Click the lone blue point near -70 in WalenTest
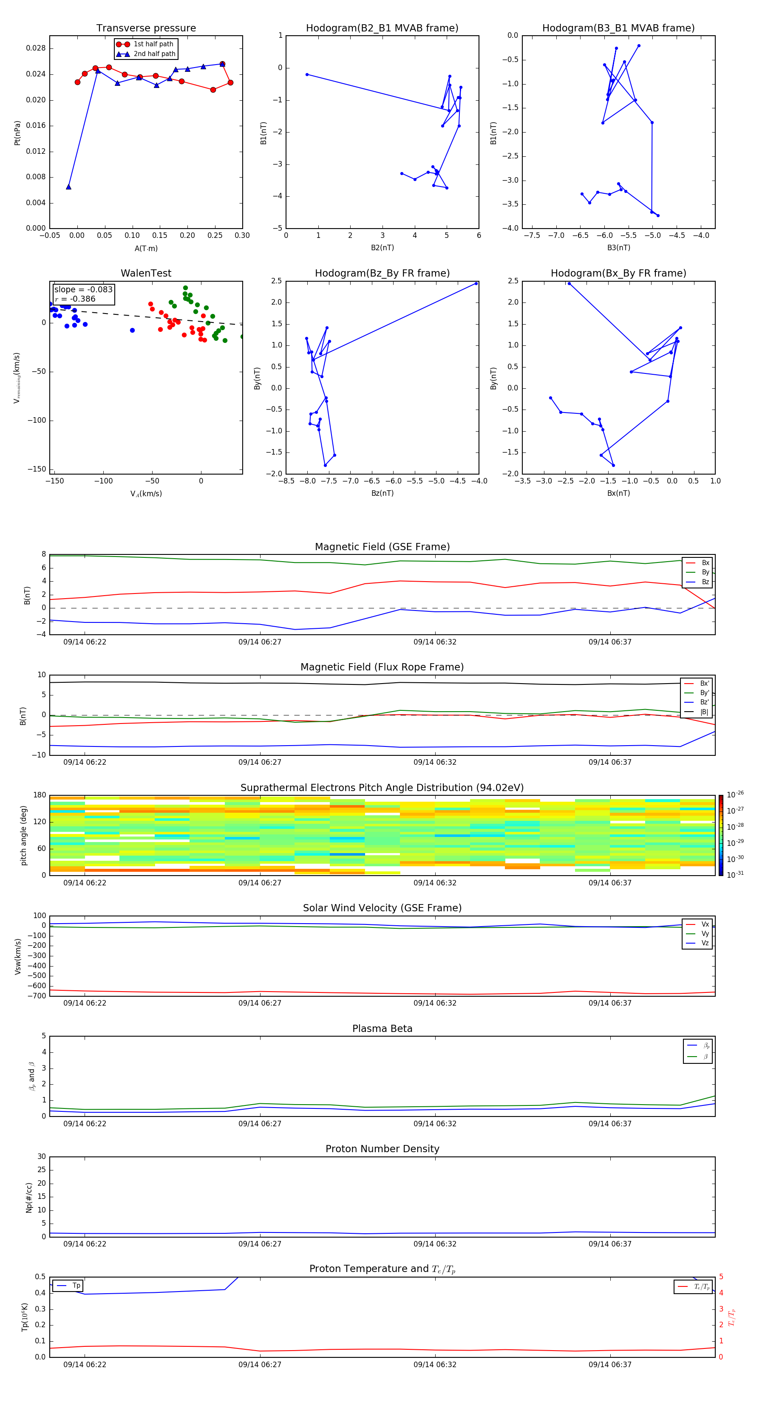This screenshot has height=1402, width=765. [x=132, y=331]
